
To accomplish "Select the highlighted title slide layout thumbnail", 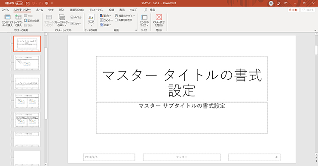I will click(27, 44).
